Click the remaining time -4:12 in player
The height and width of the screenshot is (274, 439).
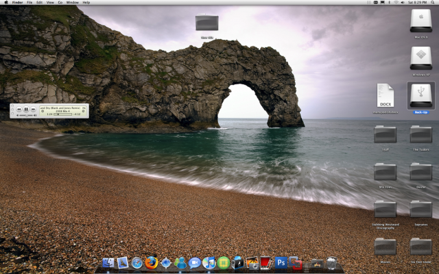click(x=77, y=114)
